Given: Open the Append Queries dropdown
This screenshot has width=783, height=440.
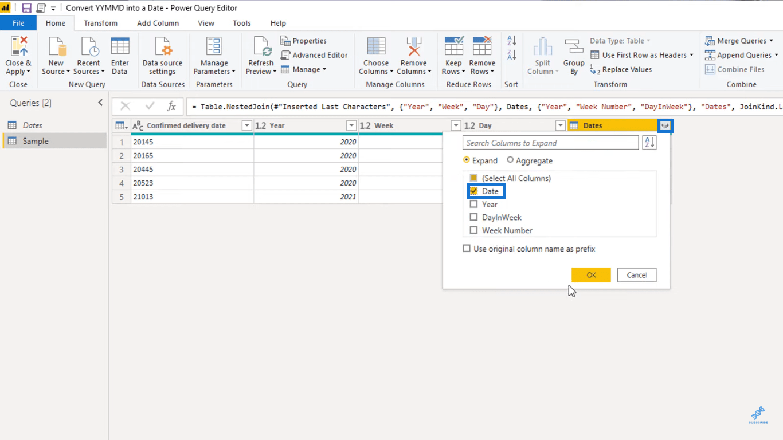Looking at the screenshot, I should click(x=741, y=55).
